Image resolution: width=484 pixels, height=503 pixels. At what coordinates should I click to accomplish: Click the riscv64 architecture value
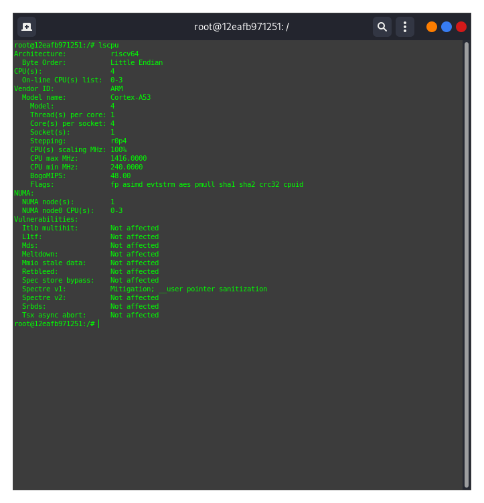coord(125,54)
